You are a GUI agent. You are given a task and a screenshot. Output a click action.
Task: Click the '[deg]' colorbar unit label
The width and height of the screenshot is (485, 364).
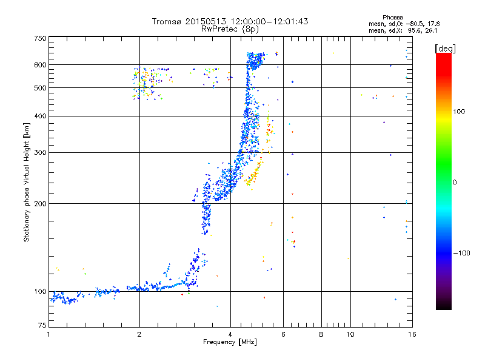445,49
